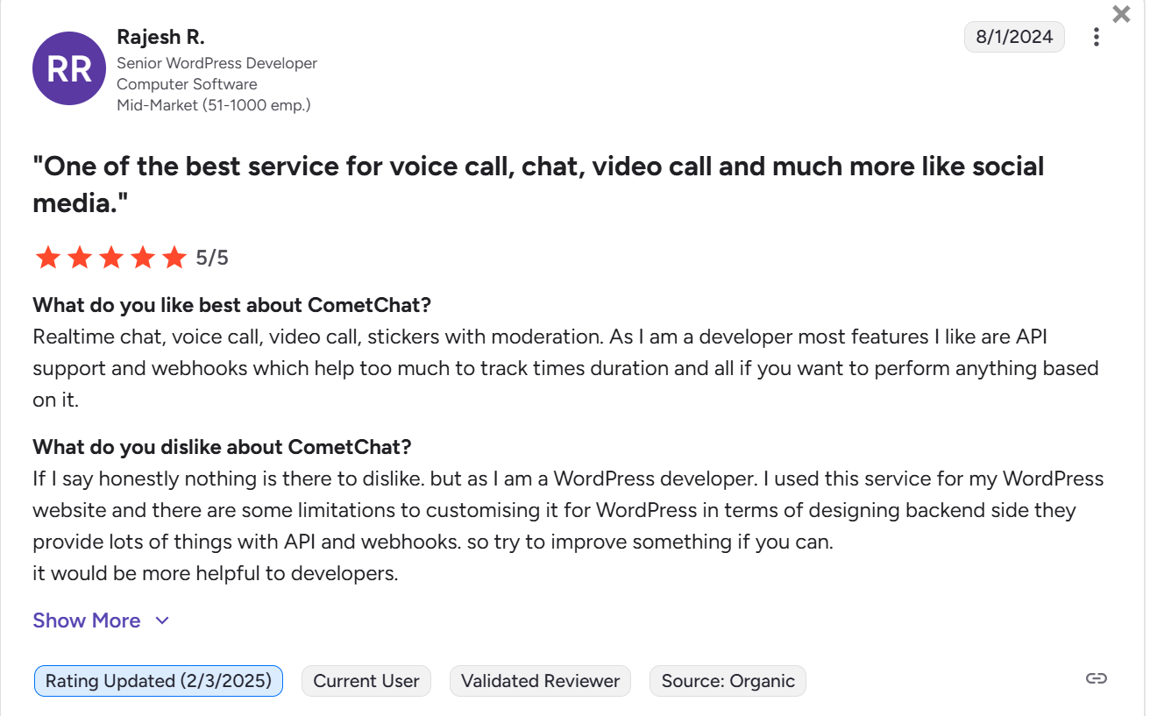
Task: Click the Current User badge
Action: pyautogui.click(x=366, y=681)
